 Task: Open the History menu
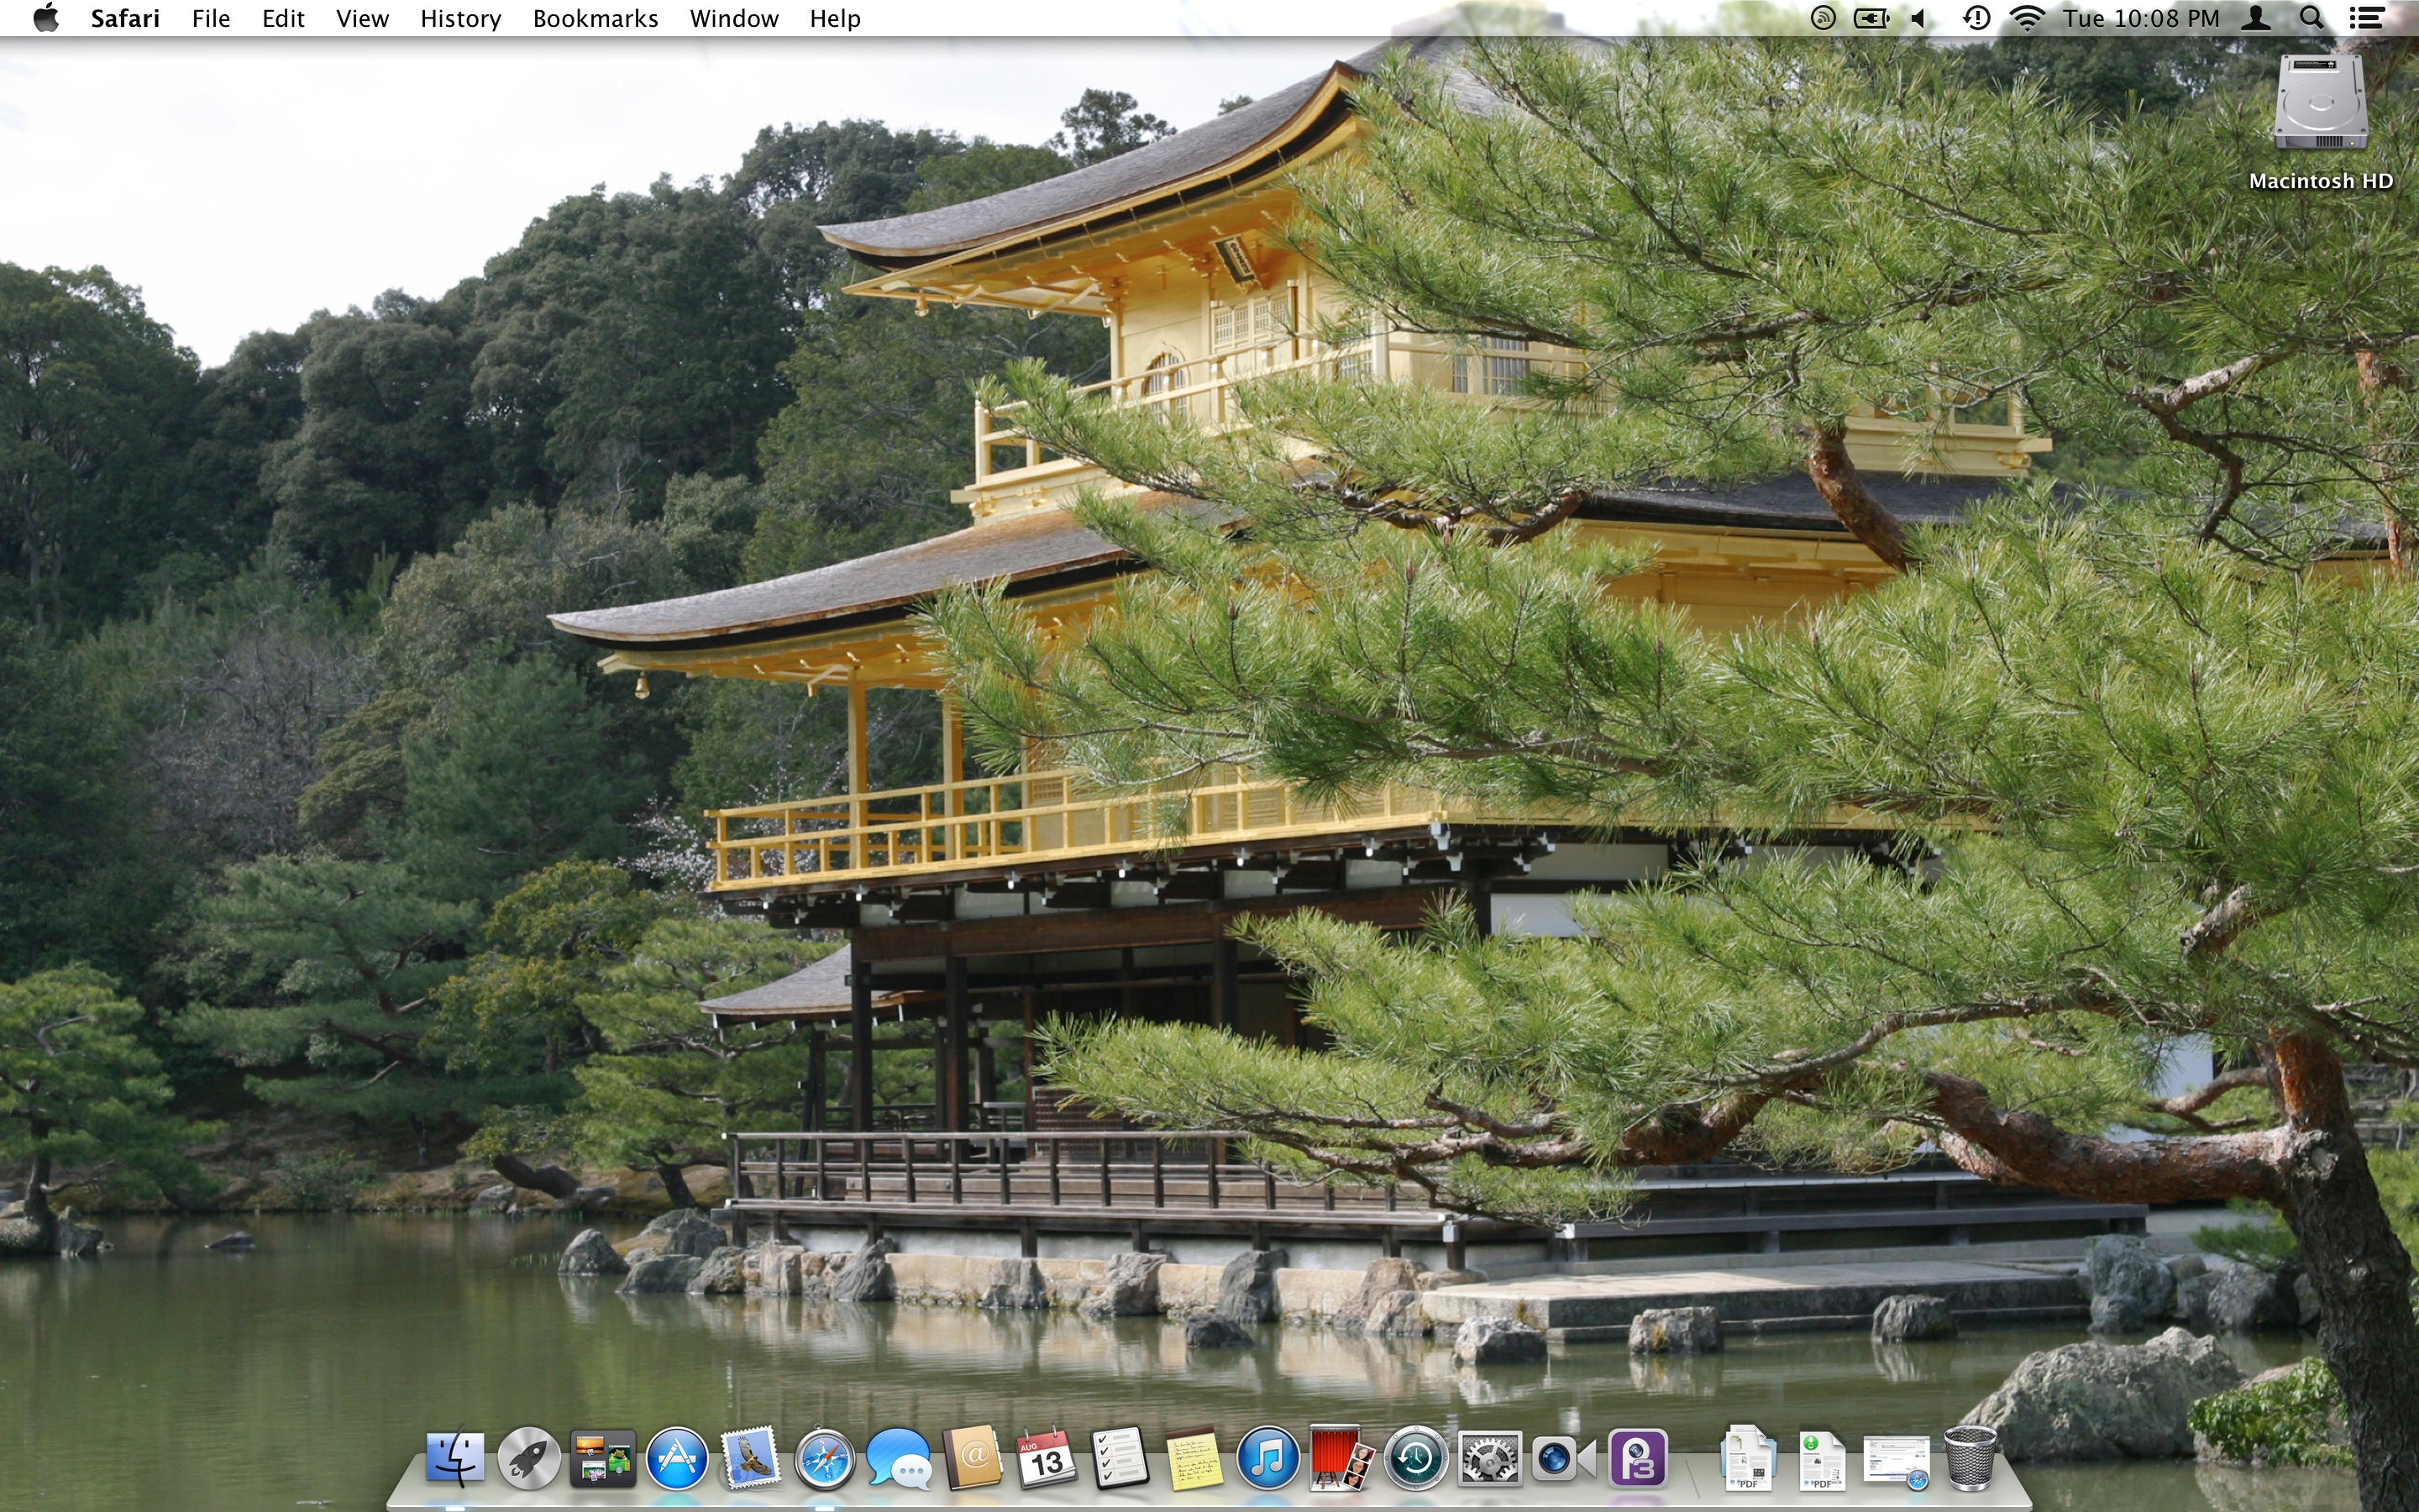click(x=459, y=18)
